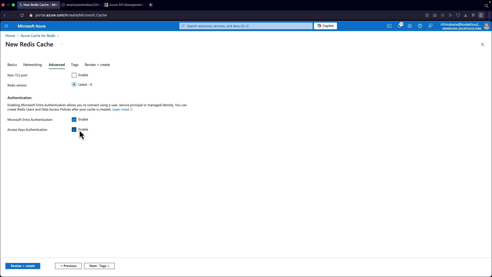Select Latest - 6 Redis version radio
Image resolution: width=492 pixels, height=277 pixels.
pos(74,85)
